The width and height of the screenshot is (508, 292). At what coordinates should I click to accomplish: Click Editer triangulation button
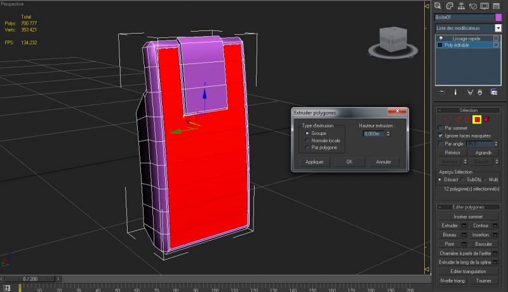468,271
